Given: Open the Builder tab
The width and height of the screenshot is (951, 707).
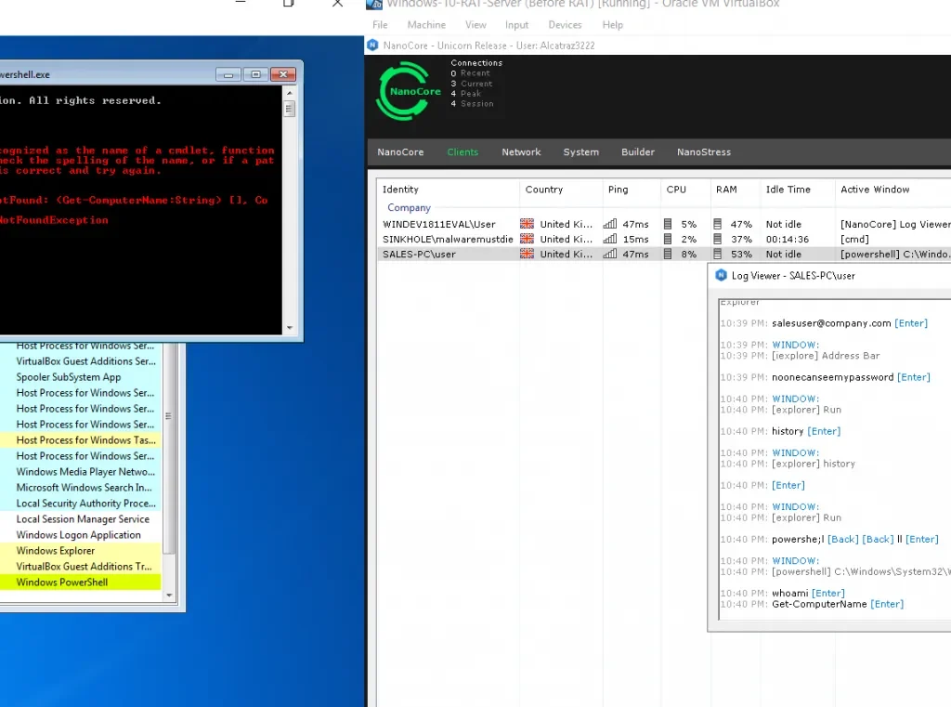Looking at the screenshot, I should 638,152.
